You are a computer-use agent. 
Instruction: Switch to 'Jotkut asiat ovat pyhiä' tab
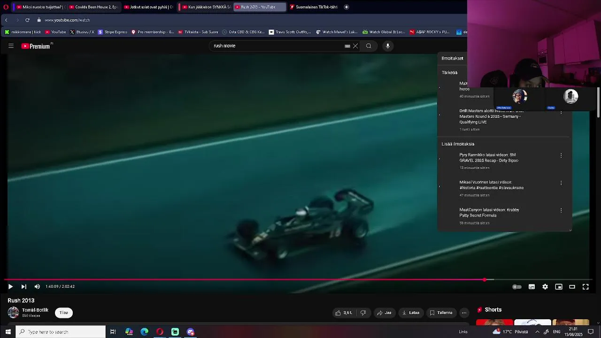point(148,7)
